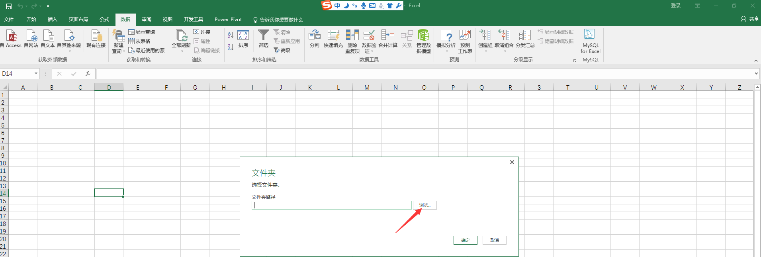761x257 pixels.
Task: Open the 文件 file tab
Action: [x=9, y=20]
